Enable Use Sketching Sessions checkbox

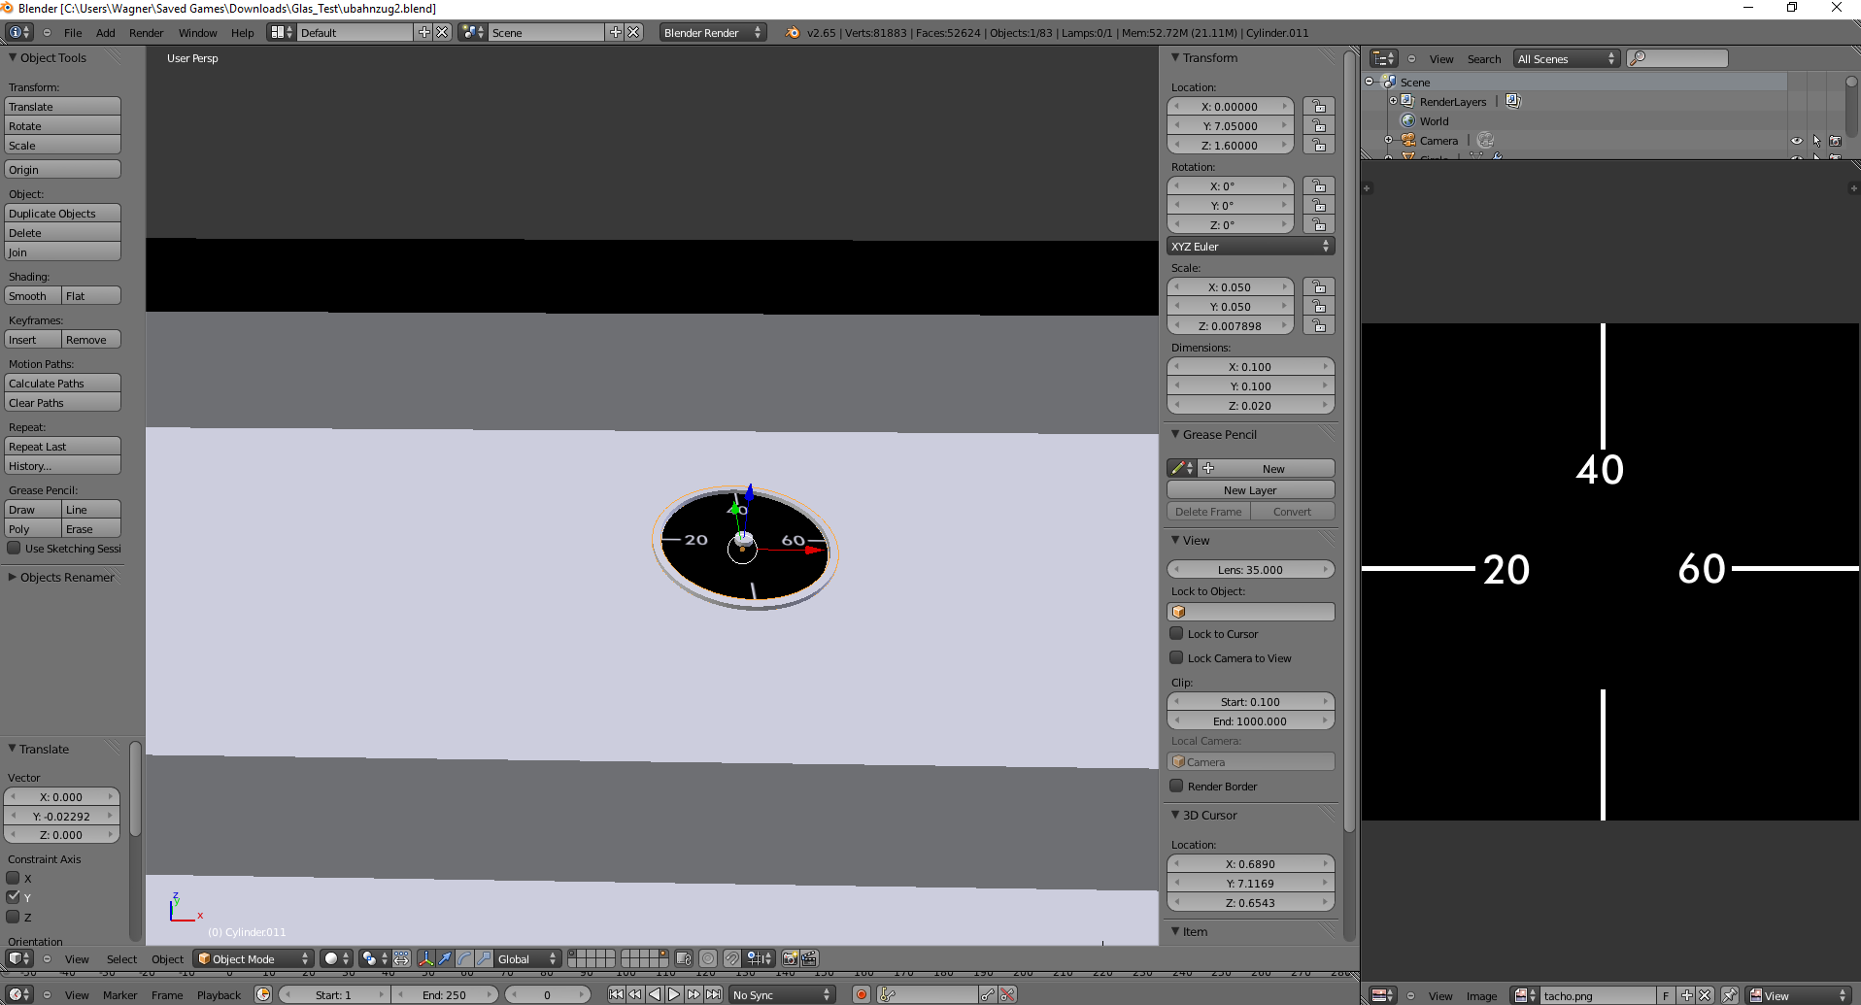[14, 548]
